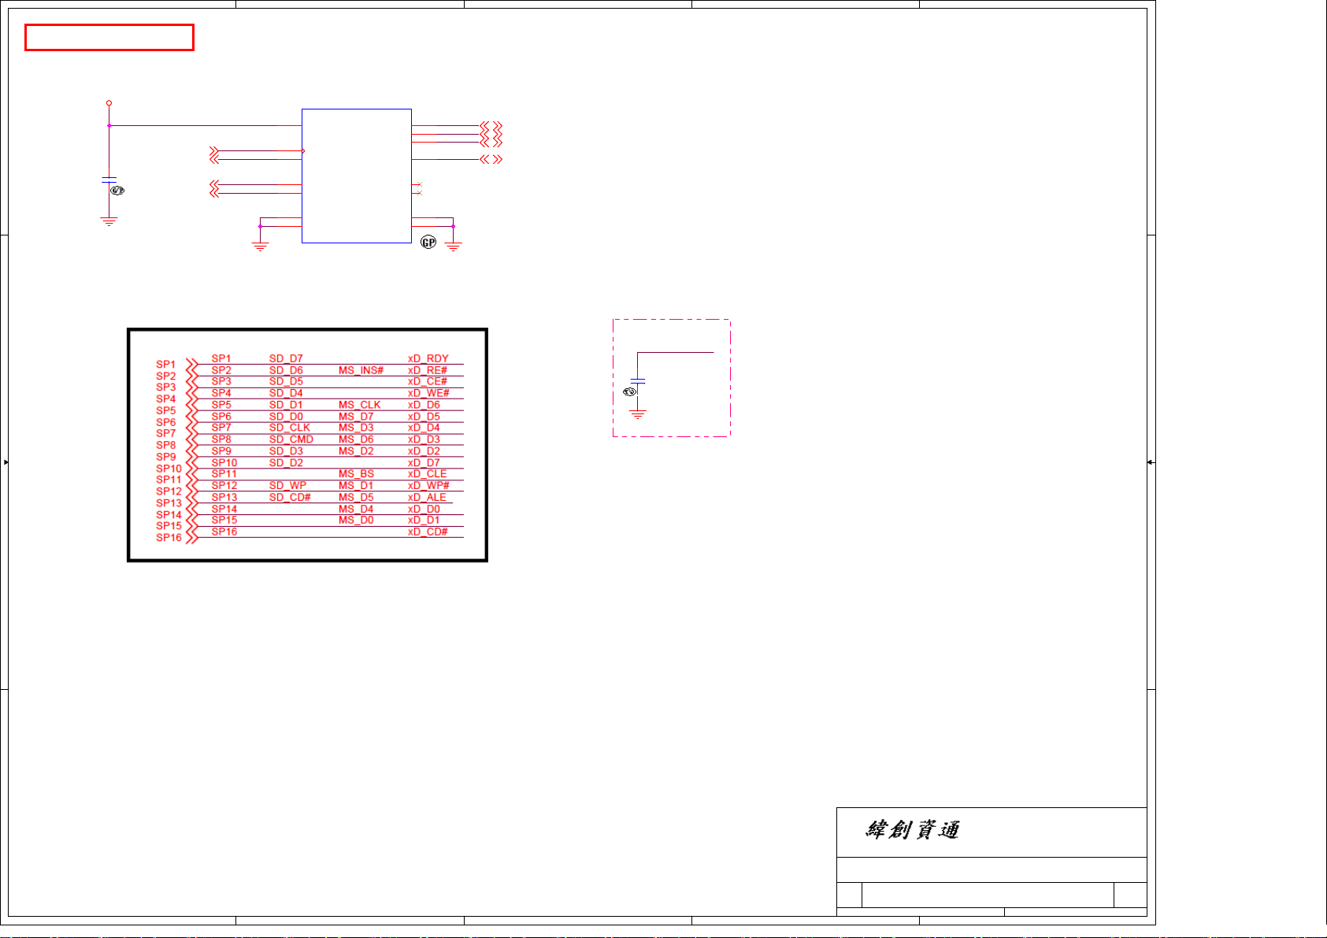1327x938 pixels.
Task: Select the ground symbol at IC's bottom right
Action: 453,247
